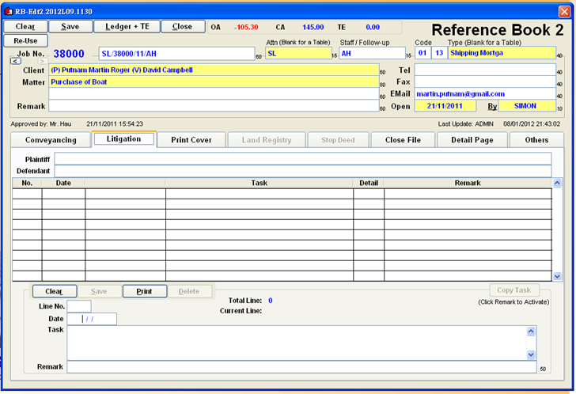Click the top Close button
Viewport: 576px width, 394px height.
point(183,26)
